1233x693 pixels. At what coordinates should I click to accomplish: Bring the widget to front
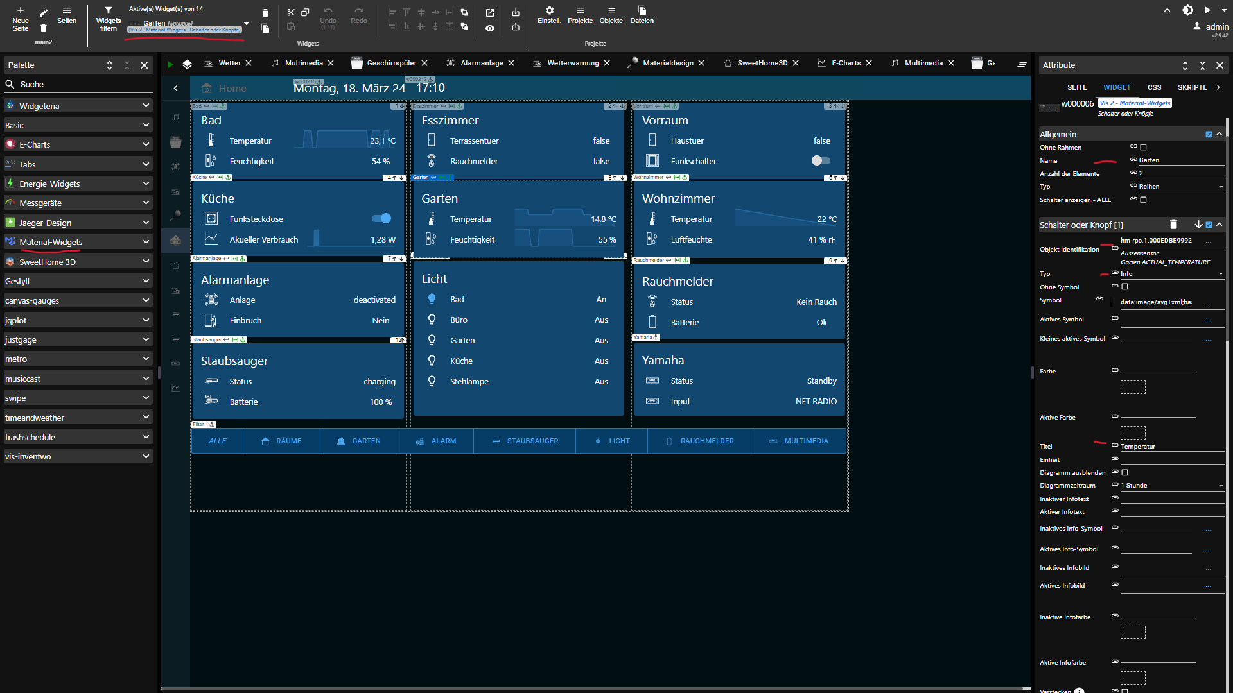[464, 12]
